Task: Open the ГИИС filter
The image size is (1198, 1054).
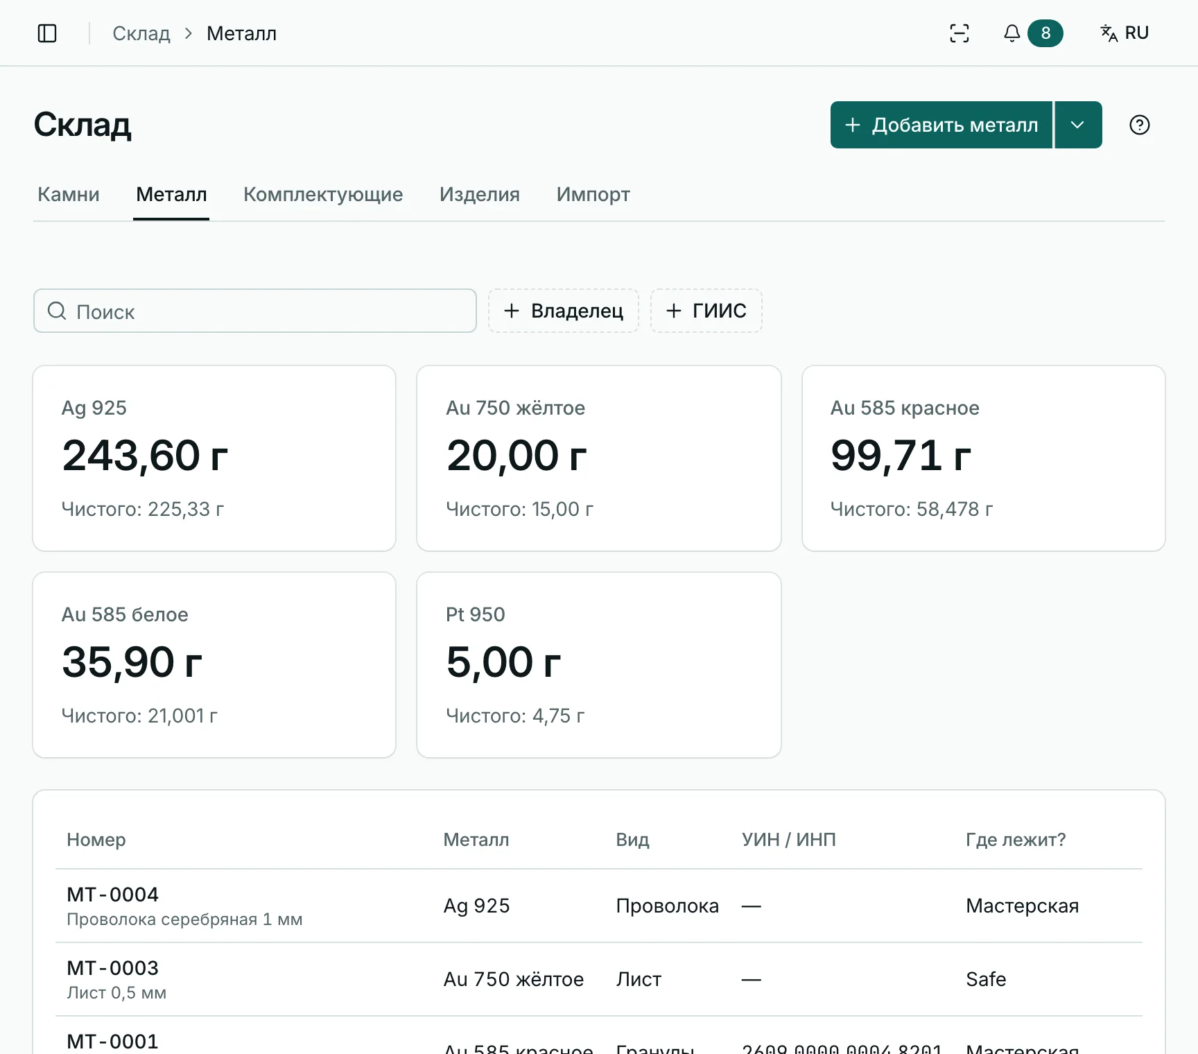Action: (x=706, y=311)
